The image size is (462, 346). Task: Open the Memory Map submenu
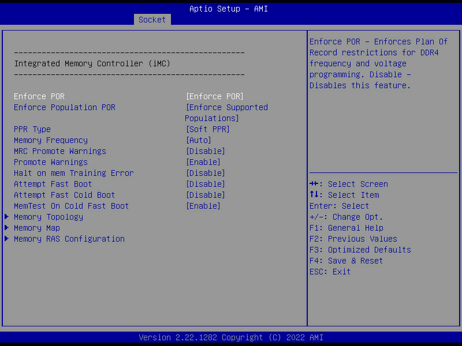[37, 228]
